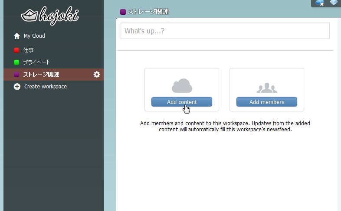The width and height of the screenshot is (341, 211).
Task: Select the プライベート workspace
Action: (36, 62)
